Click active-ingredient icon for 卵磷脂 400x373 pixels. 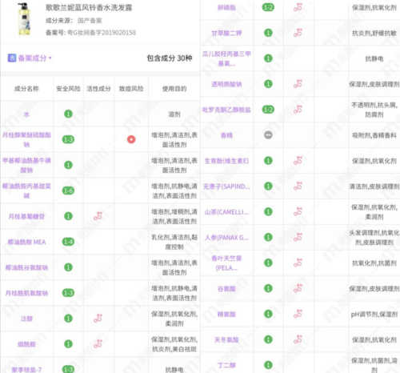[x=298, y=7]
